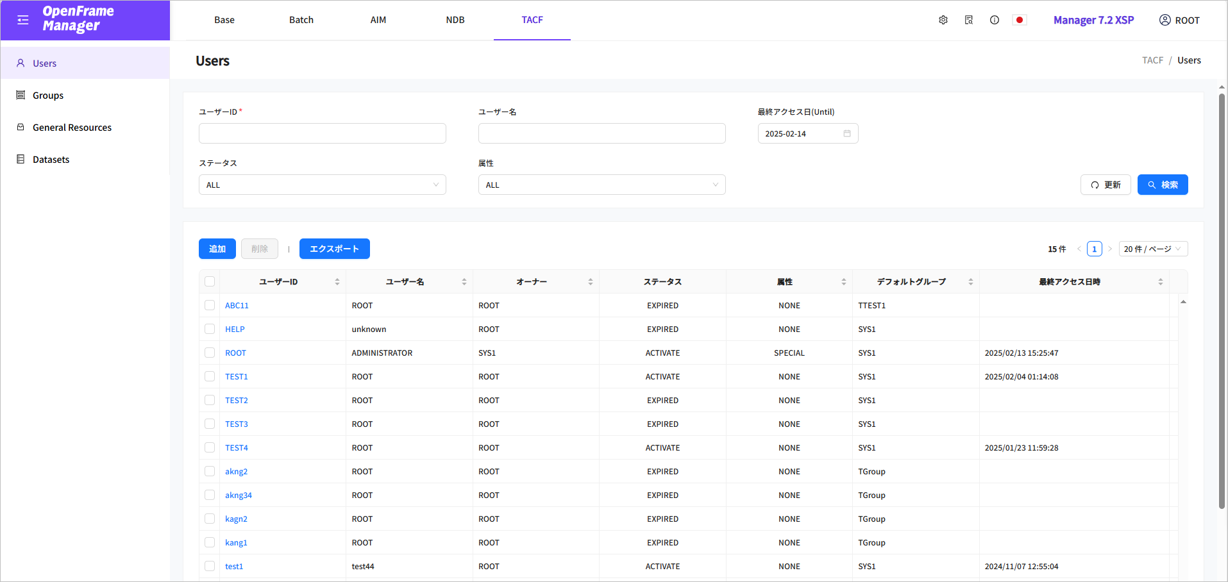Click the document search icon in header
The width and height of the screenshot is (1228, 582).
(x=968, y=20)
